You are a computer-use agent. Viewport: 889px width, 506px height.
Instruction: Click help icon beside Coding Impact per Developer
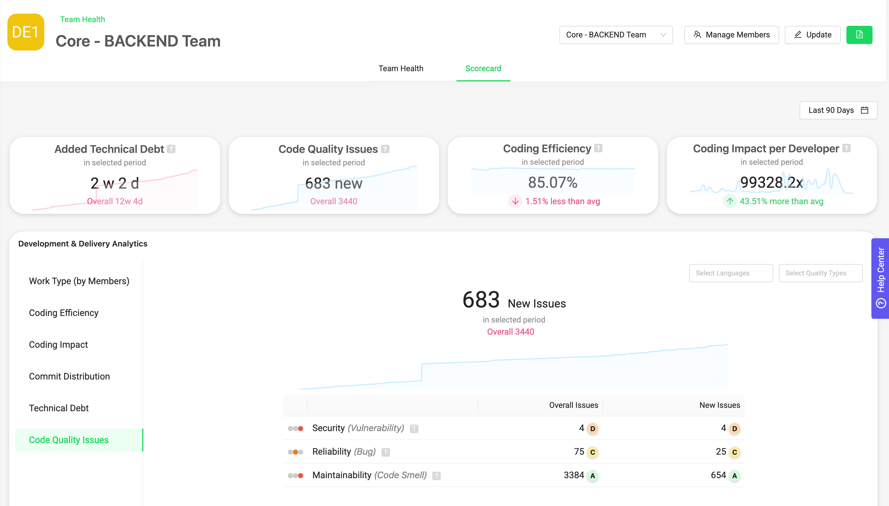[846, 148]
